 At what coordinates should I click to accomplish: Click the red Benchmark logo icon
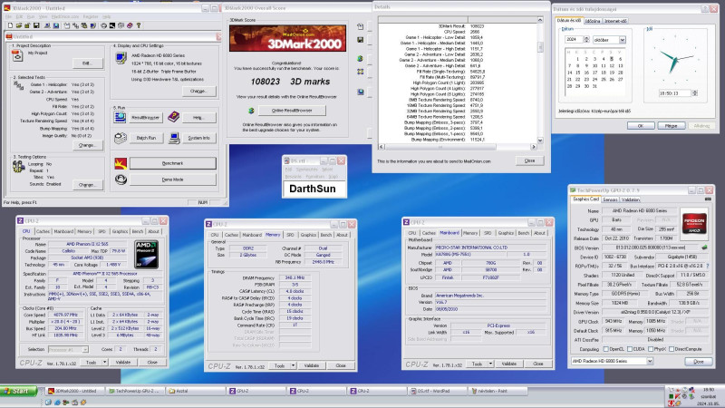click(121, 163)
